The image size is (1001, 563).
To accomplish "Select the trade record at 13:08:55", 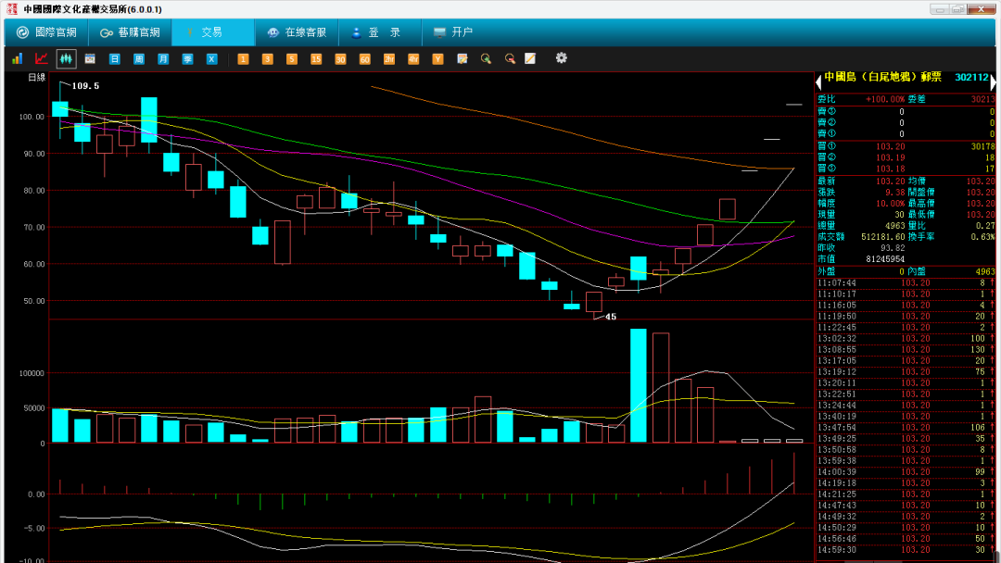I will 906,350.
